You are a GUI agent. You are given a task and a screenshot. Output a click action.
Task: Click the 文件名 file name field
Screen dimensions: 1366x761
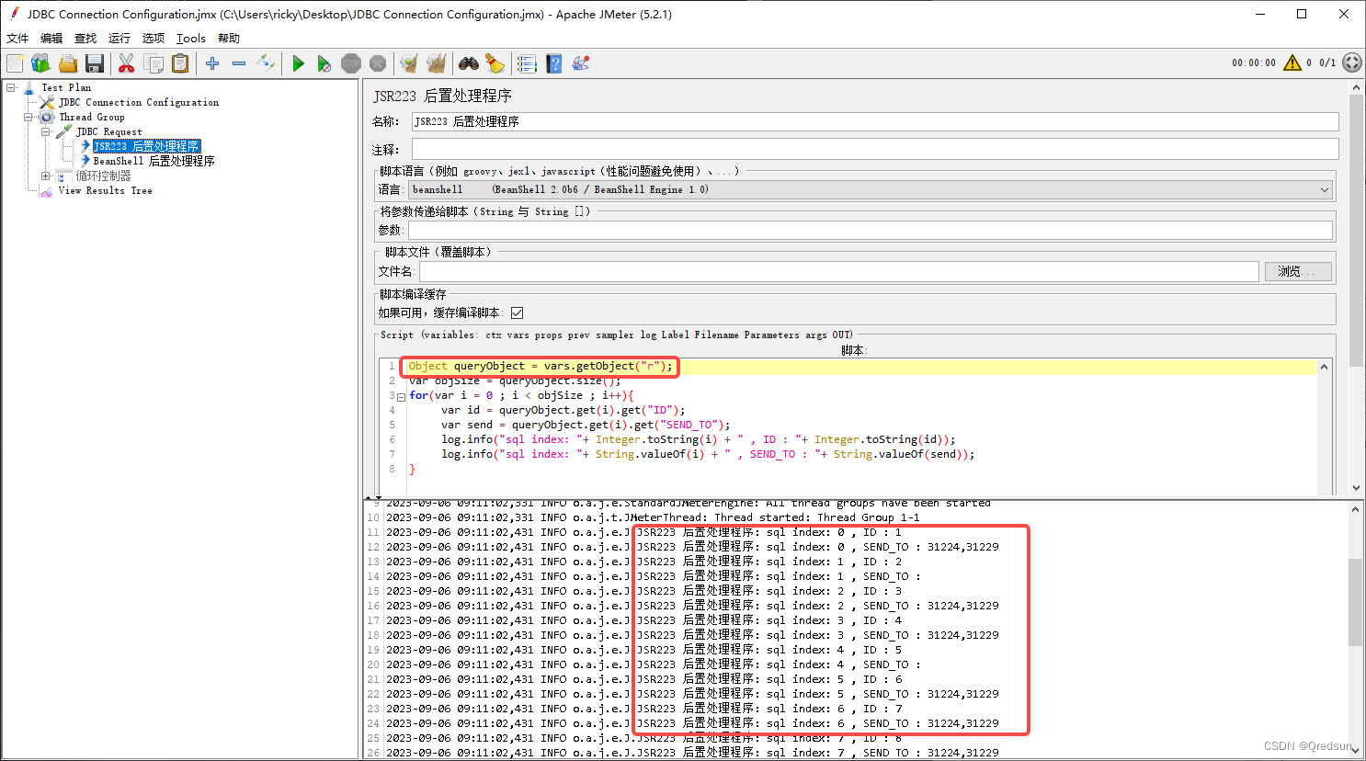pos(839,271)
